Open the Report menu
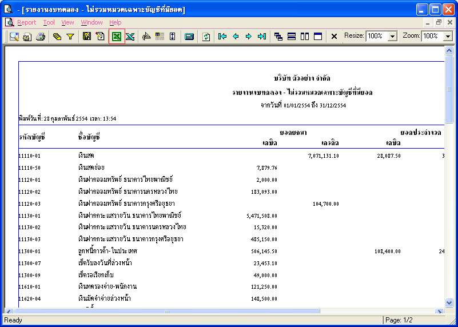This screenshot has height=327, width=458. pyautogui.click(x=26, y=22)
